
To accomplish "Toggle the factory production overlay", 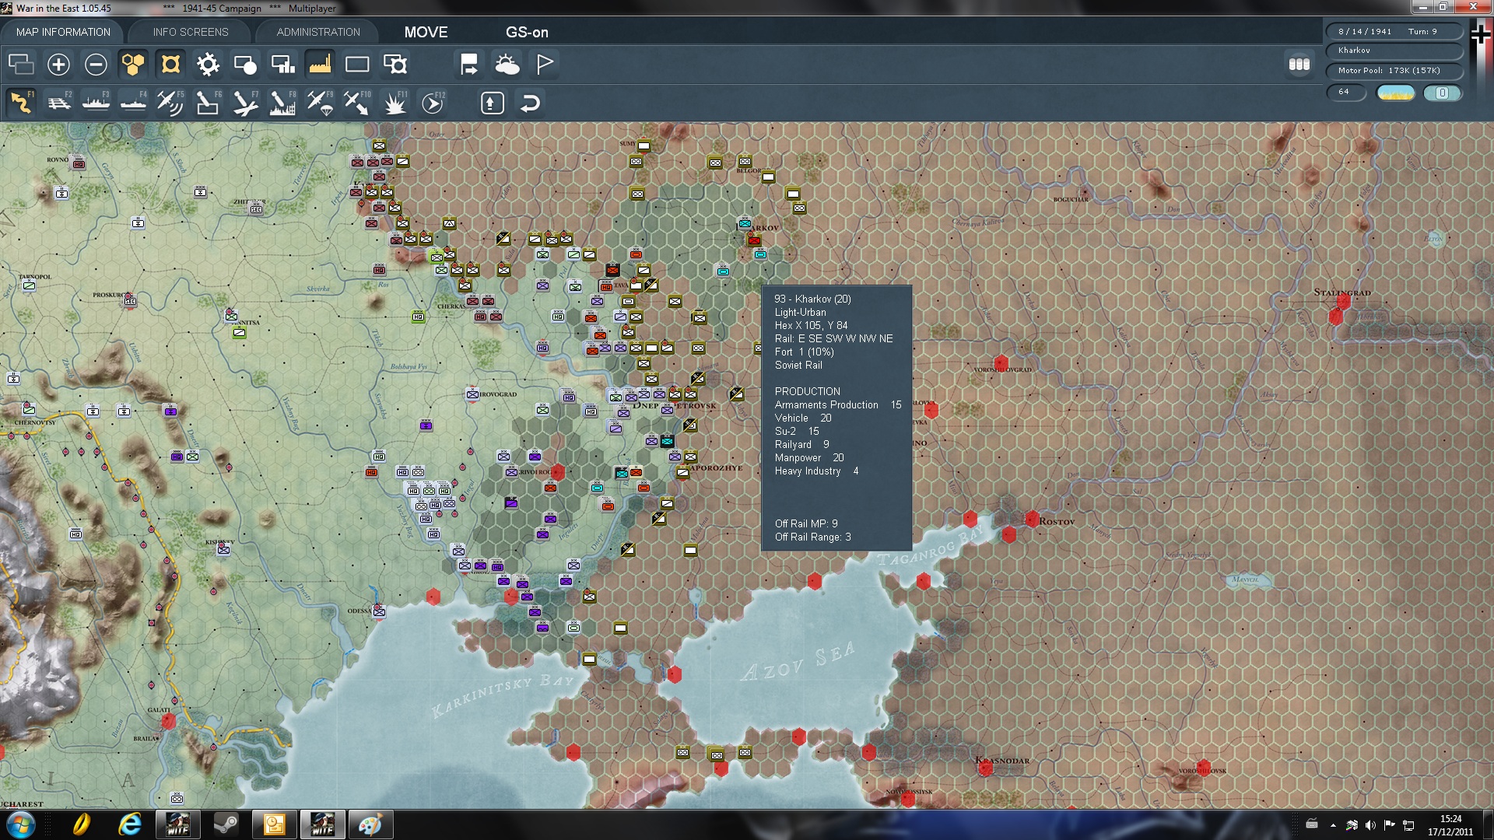I will point(320,64).
